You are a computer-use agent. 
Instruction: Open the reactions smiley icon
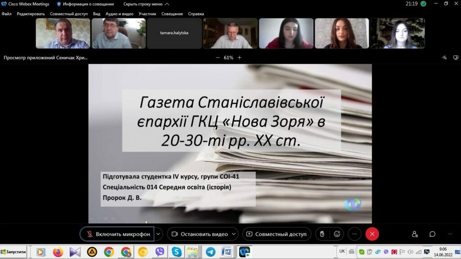pyautogui.click(x=337, y=234)
